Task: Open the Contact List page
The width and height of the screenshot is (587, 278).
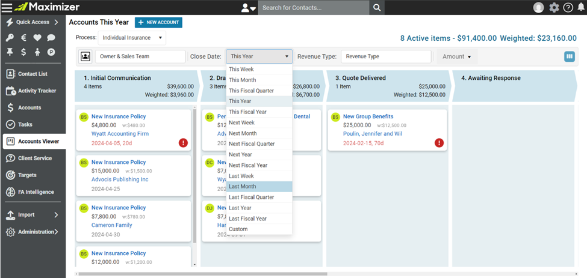Action: 33,74
